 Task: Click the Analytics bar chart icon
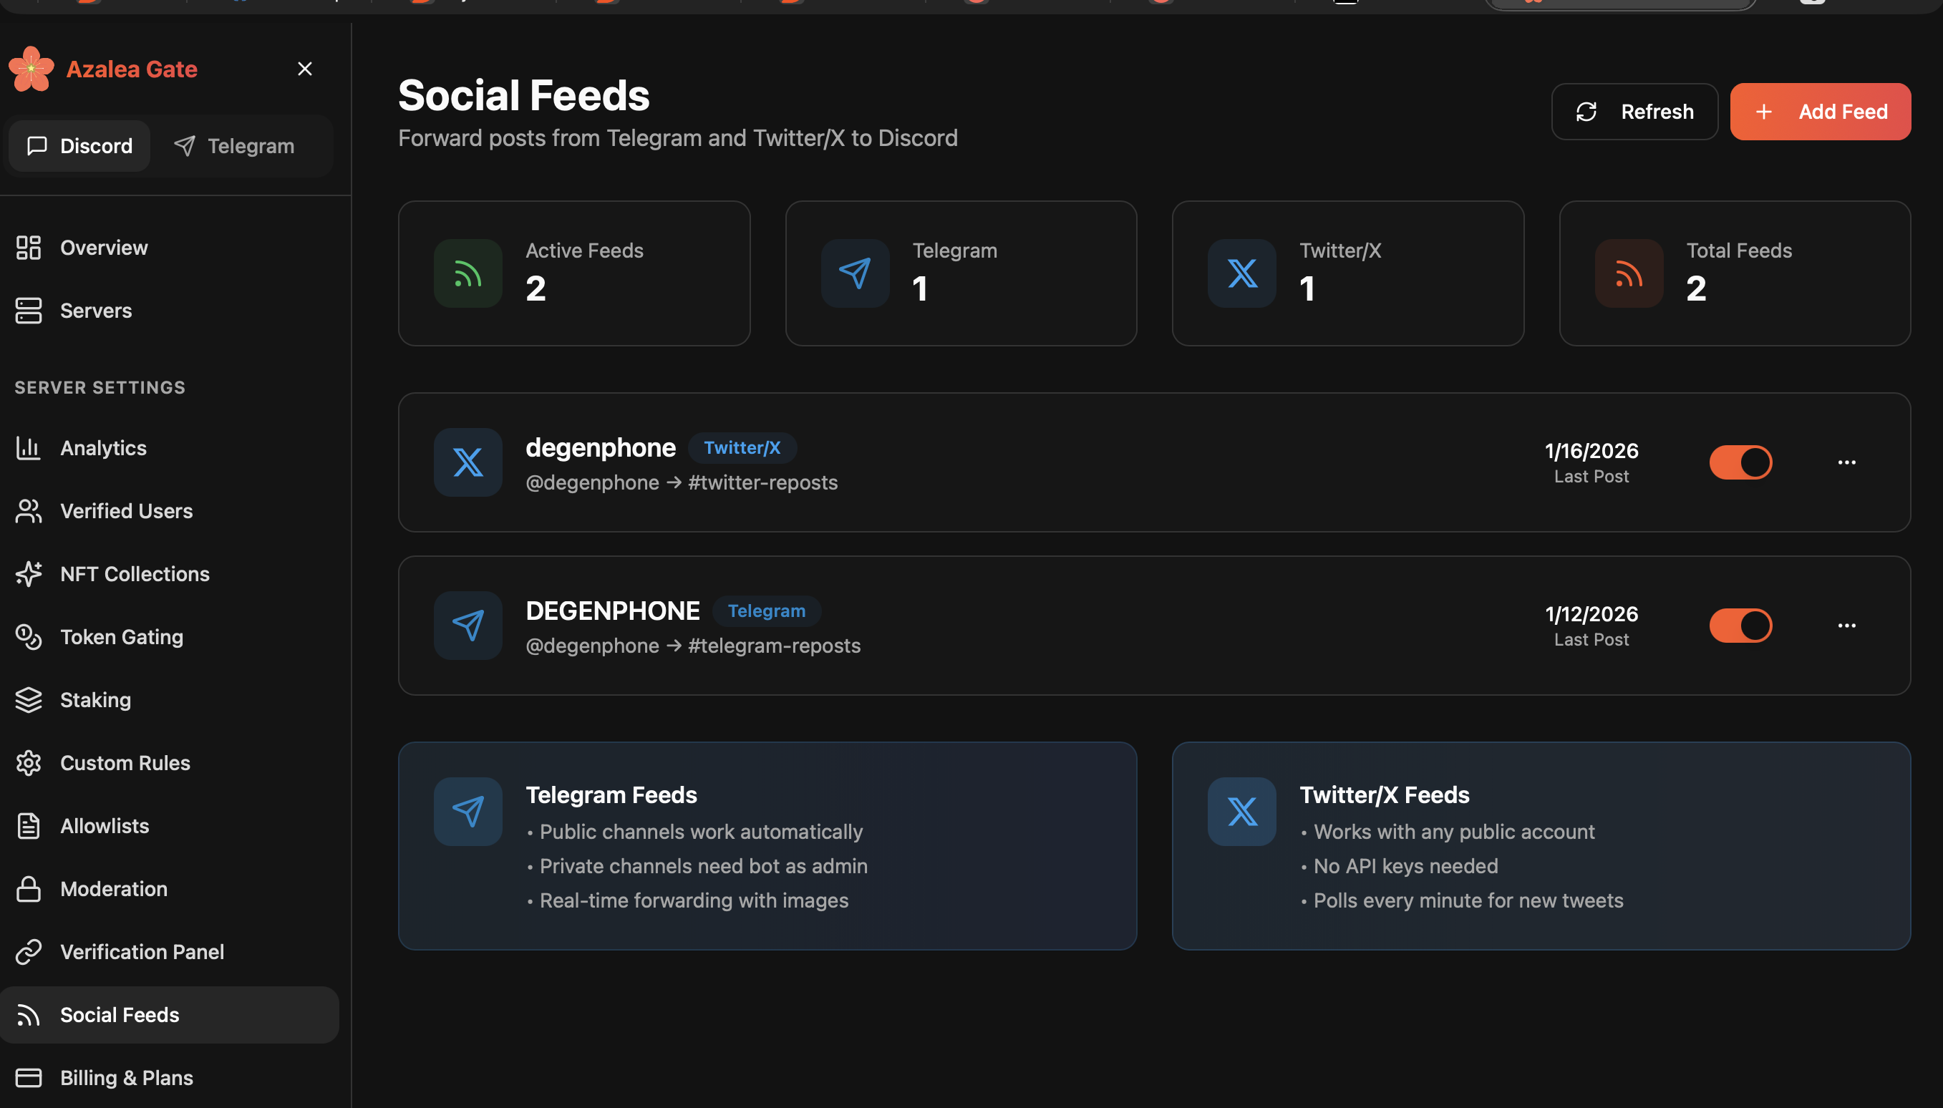point(28,447)
